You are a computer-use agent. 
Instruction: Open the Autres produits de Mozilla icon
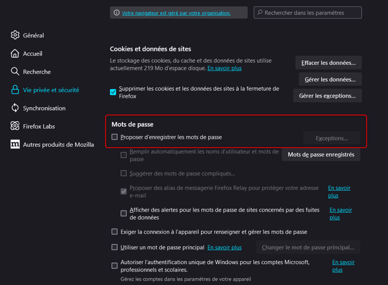(15, 144)
